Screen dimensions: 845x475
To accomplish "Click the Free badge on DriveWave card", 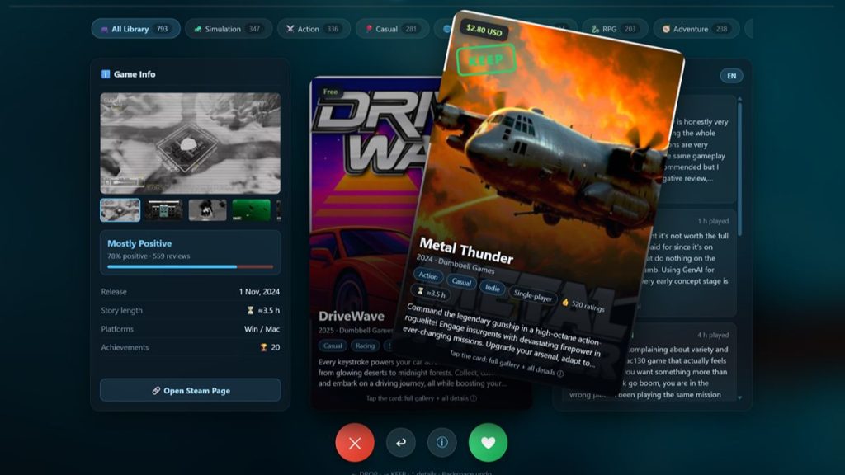I will click(330, 92).
